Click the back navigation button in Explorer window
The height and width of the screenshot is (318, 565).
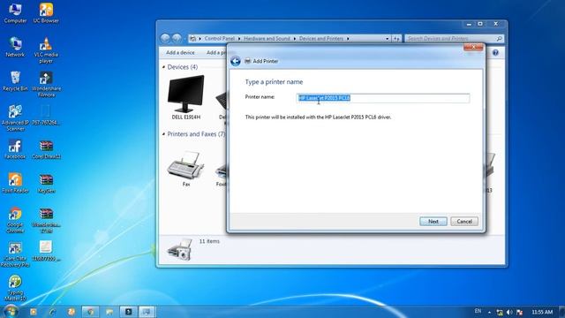coord(165,38)
